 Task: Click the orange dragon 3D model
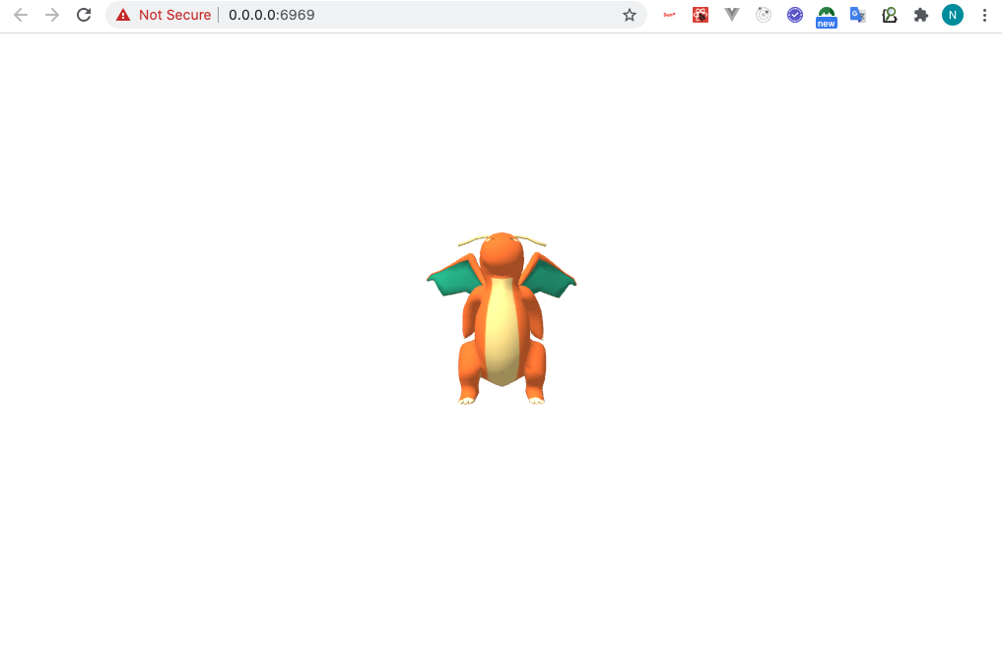tap(501, 318)
